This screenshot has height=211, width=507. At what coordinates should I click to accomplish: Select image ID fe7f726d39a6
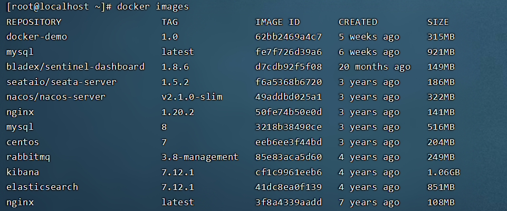289,52
